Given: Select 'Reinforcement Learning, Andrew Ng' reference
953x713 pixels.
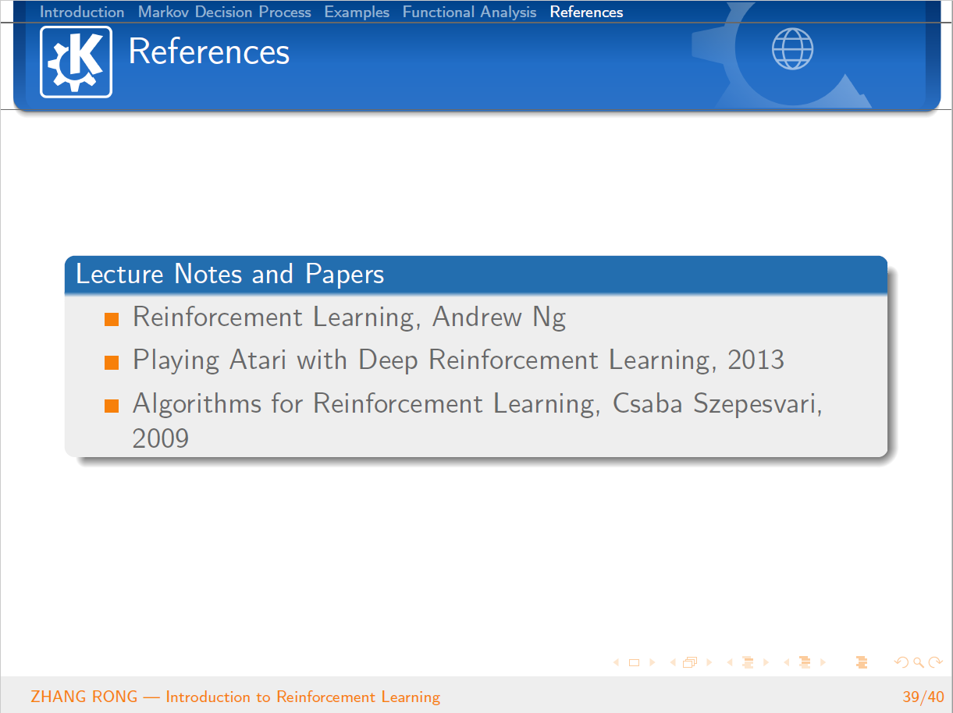Looking at the screenshot, I should pyautogui.click(x=349, y=317).
